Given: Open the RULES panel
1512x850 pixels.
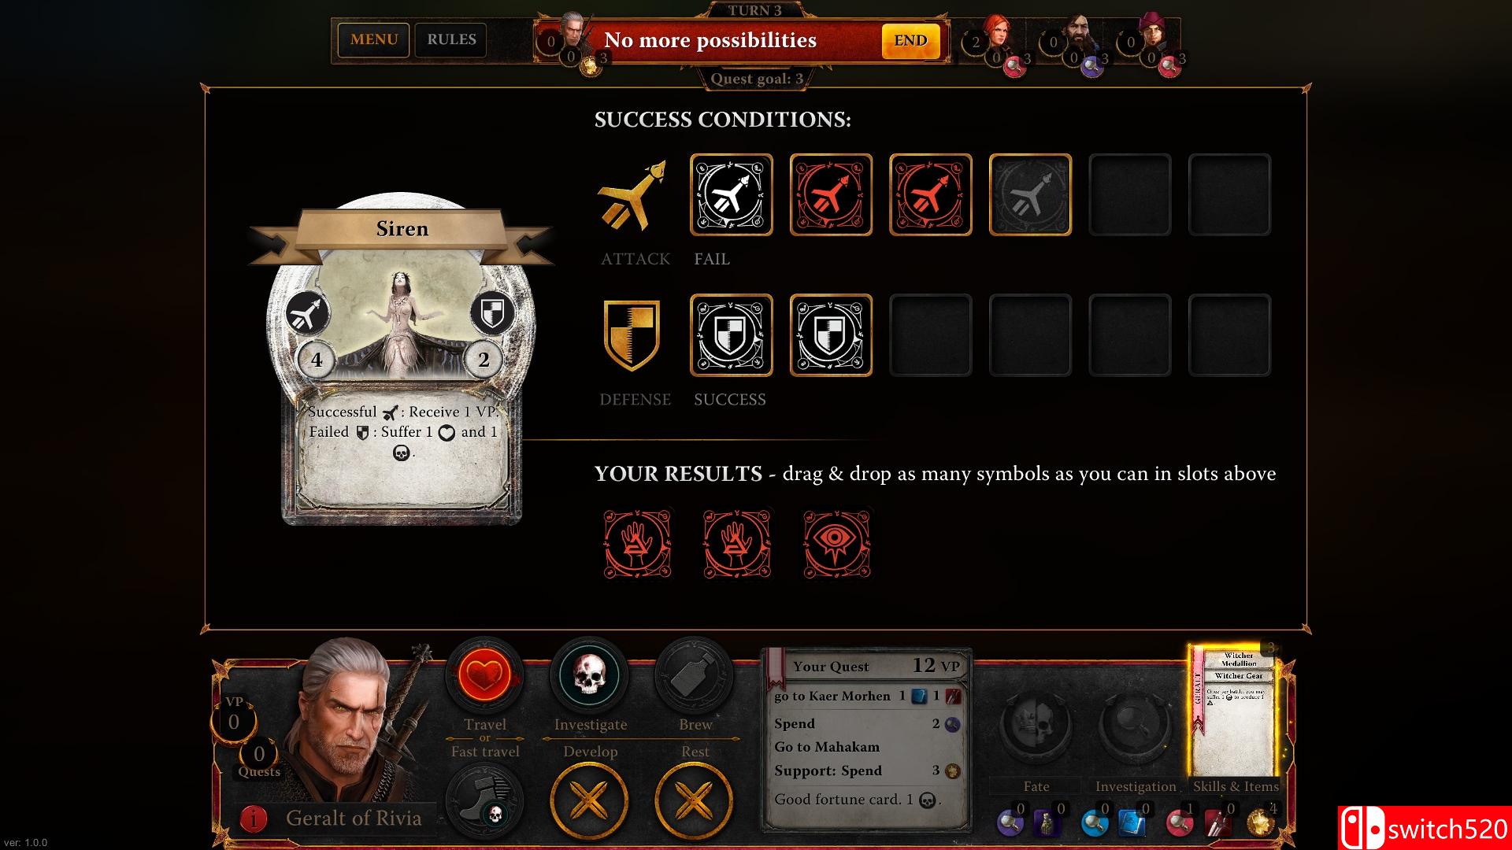Looking at the screenshot, I should tap(451, 39).
